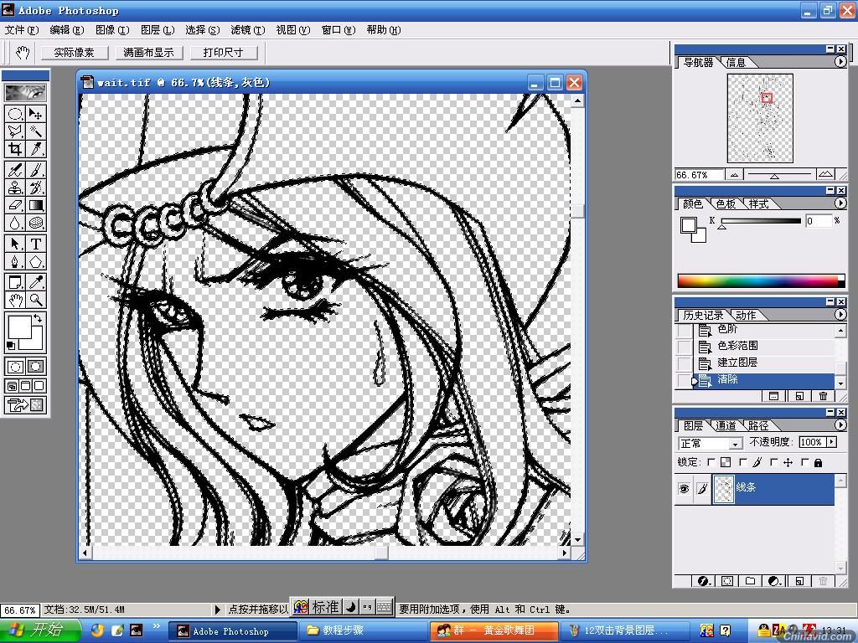The width and height of the screenshot is (858, 643).
Task: Click 打印尺寸 button
Action: (223, 53)
